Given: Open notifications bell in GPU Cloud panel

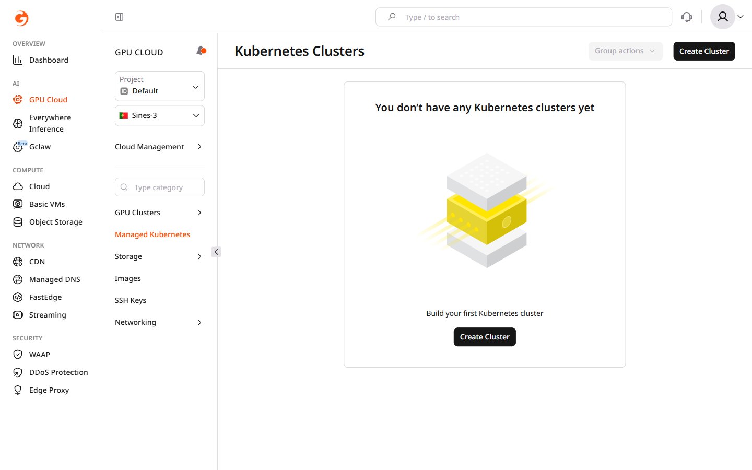Looking at the screenshot, I should pyautogui.click(x=201, y=51).
